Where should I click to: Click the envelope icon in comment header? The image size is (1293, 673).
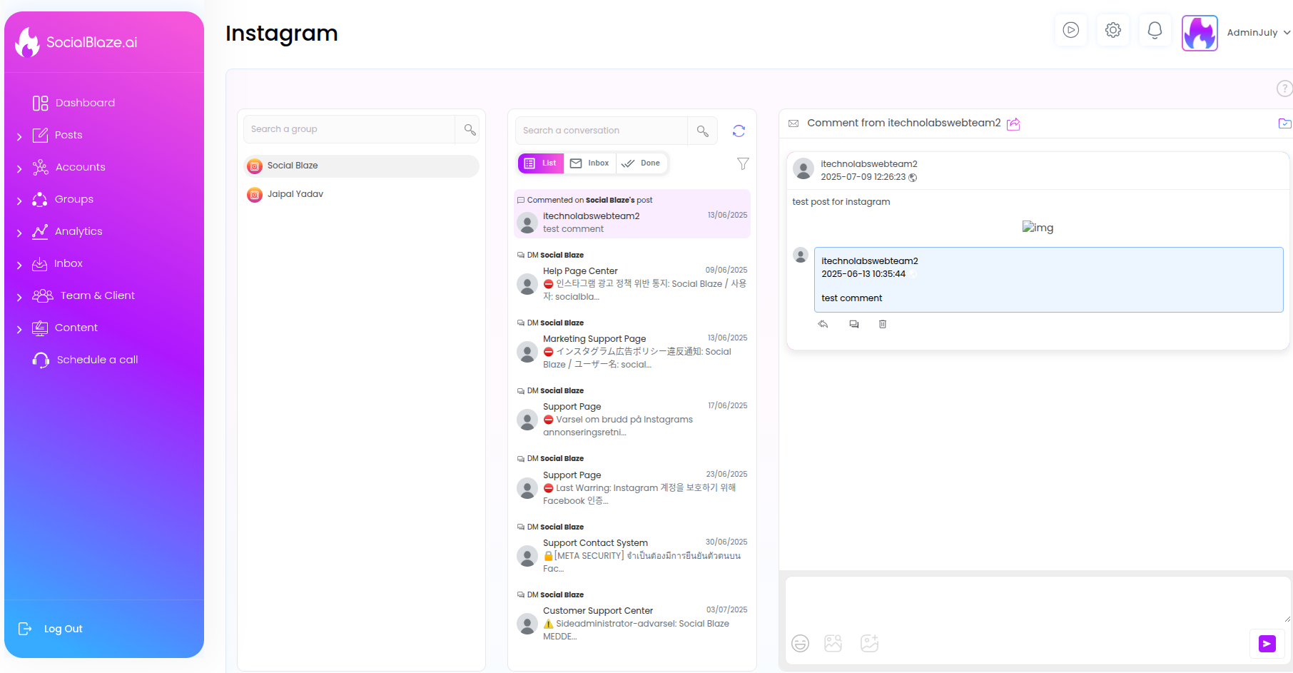click(x=793, y=123)
